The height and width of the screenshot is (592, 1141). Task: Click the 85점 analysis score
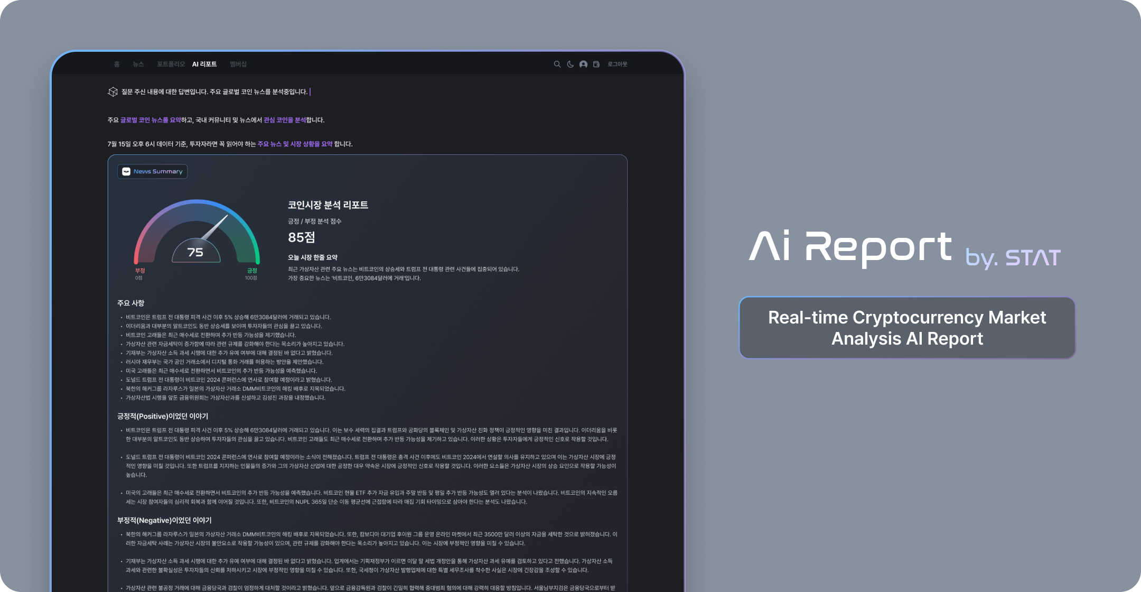pyautogui.click(x=302, y=237)
